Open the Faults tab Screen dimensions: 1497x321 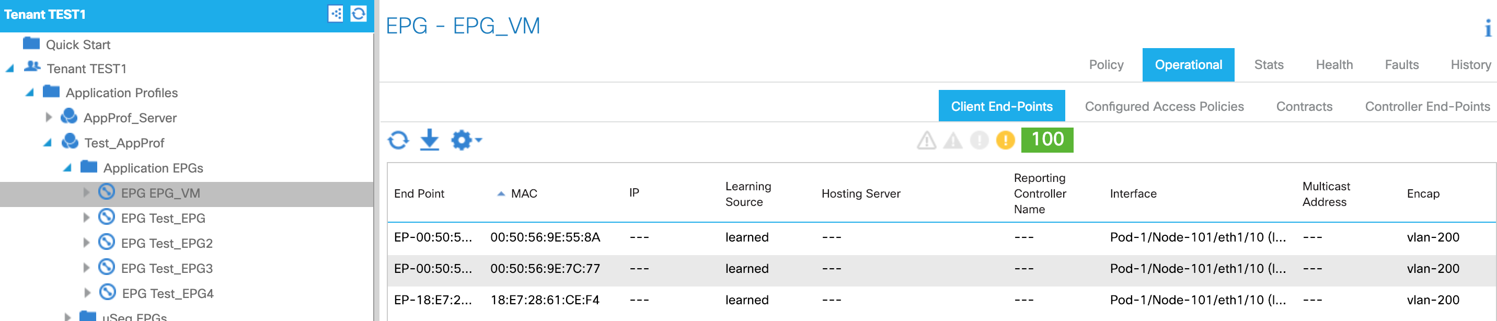(x=1401, y=65)
